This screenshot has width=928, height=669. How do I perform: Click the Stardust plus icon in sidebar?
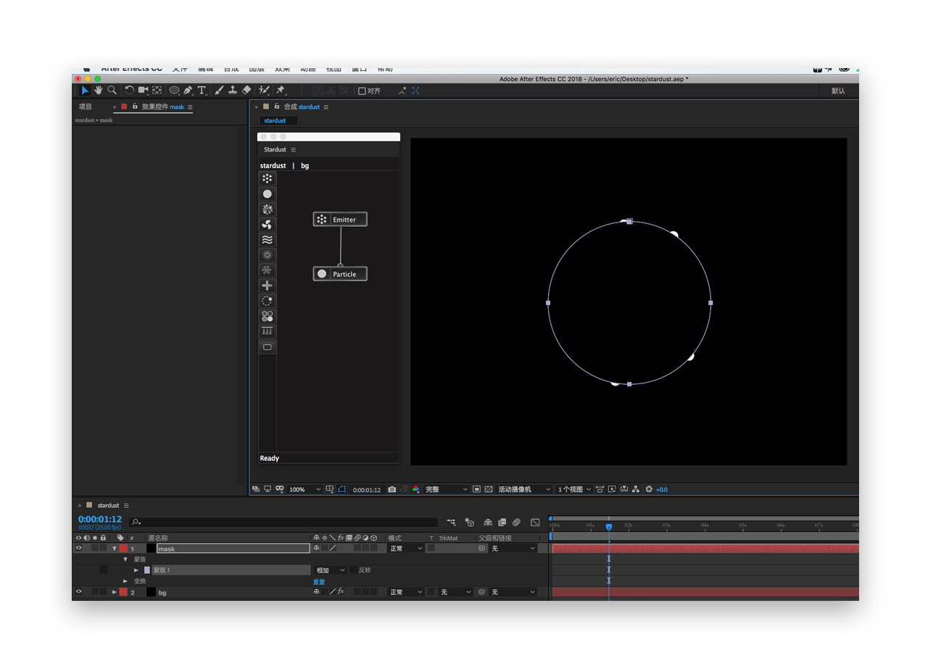(268, 286)
